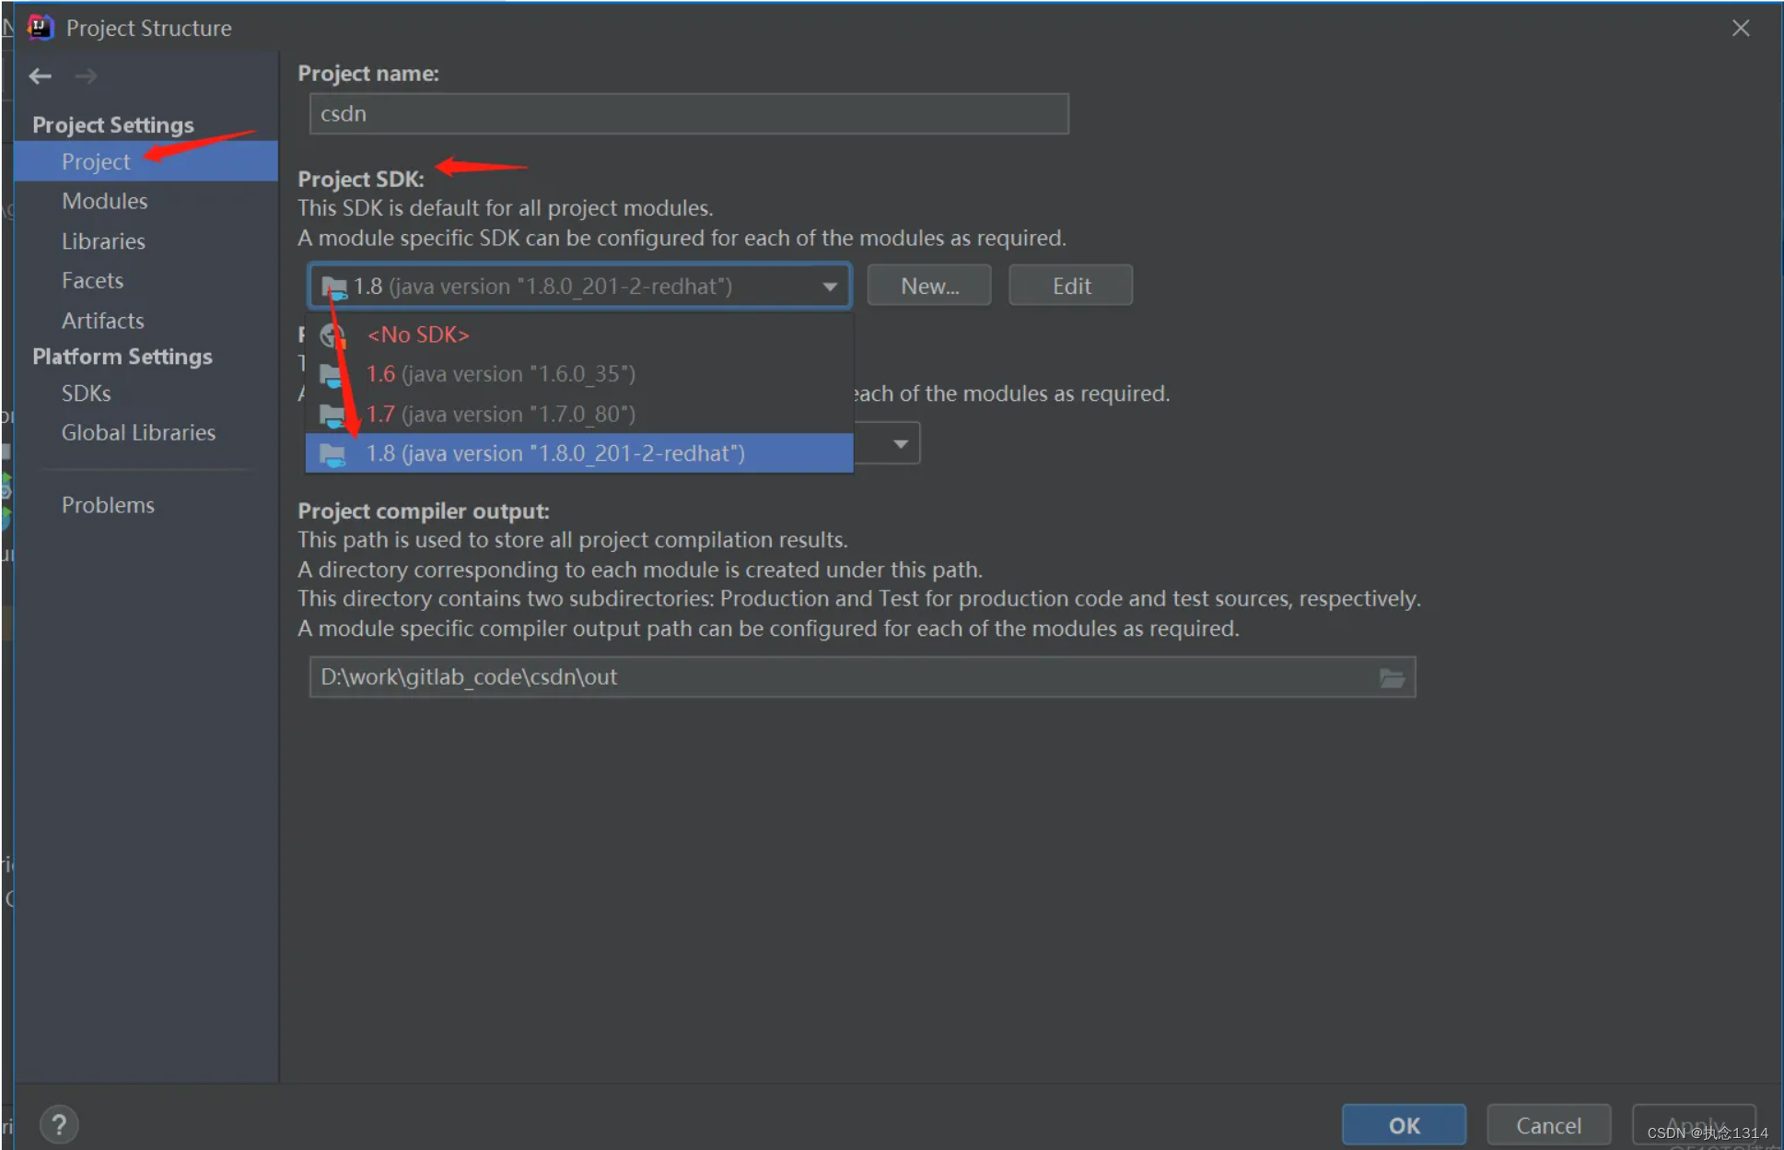
Task: Open help via the question mark icon
Action: point(59,1123)
